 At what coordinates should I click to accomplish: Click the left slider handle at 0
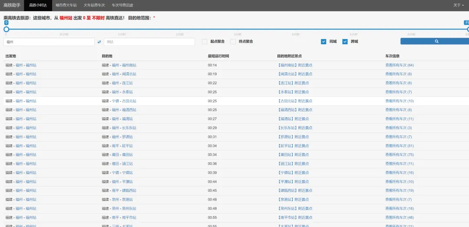pyautogui.click(x=6, y=30)
